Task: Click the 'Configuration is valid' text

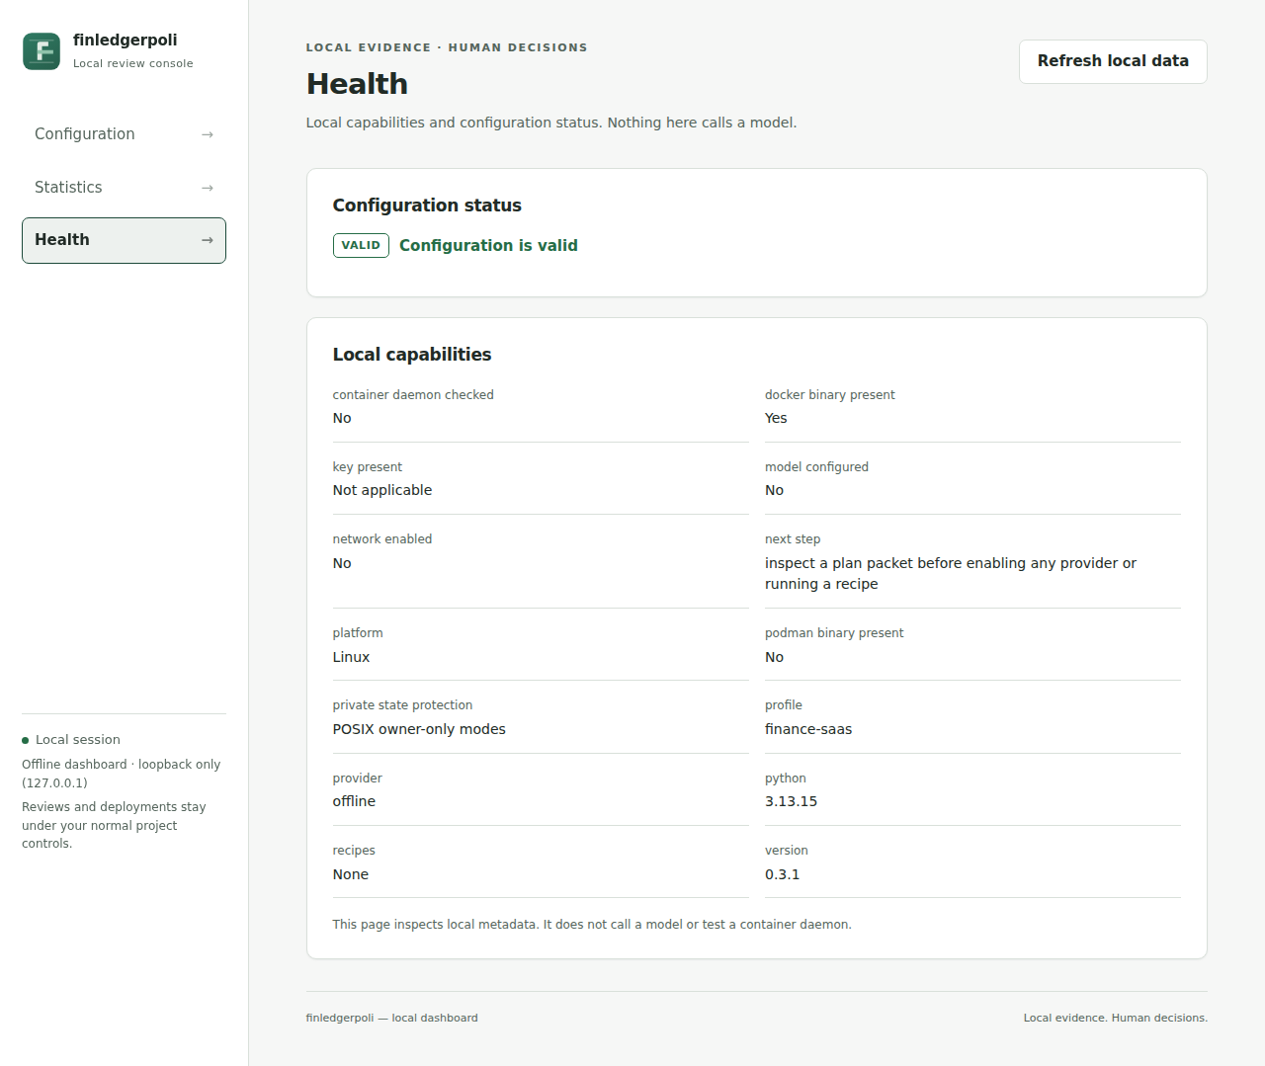Action: [488, 245]
